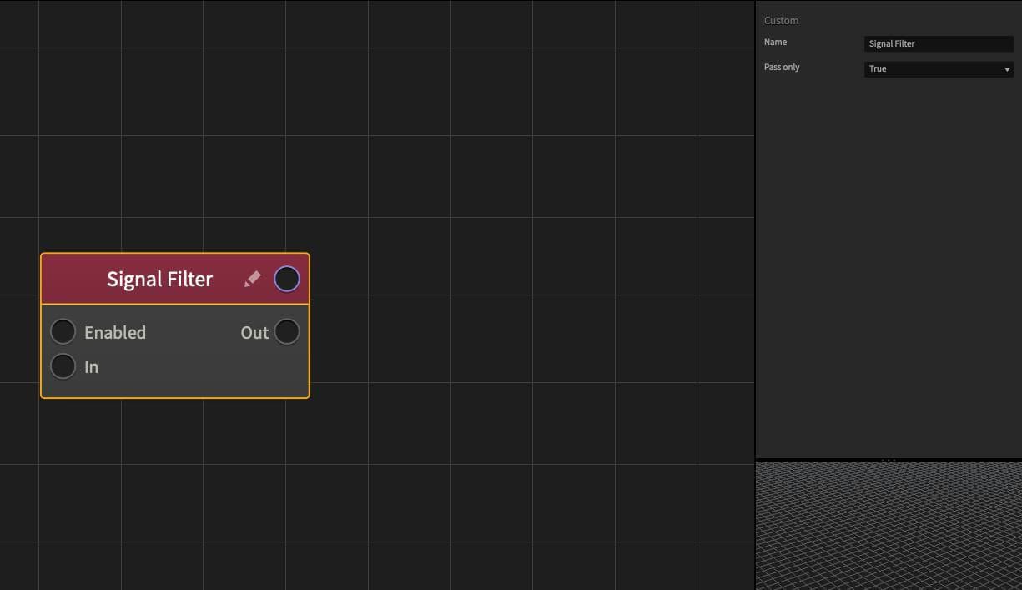This screenshot has width=1022, height=590.
Task: Click the panel divider handle above the grid preview
Action: point(889,461)
